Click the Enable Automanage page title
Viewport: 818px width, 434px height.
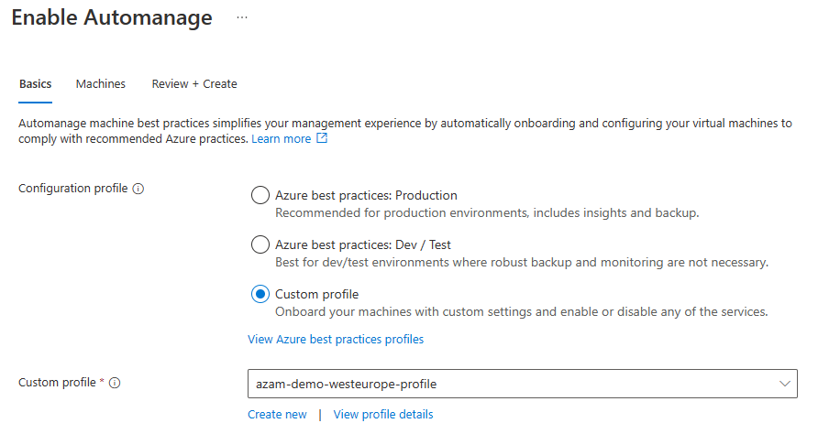point(112,17)
